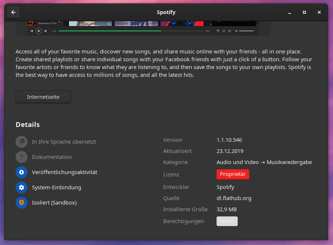Click the Entwickler label

click(x=176, y=187)
